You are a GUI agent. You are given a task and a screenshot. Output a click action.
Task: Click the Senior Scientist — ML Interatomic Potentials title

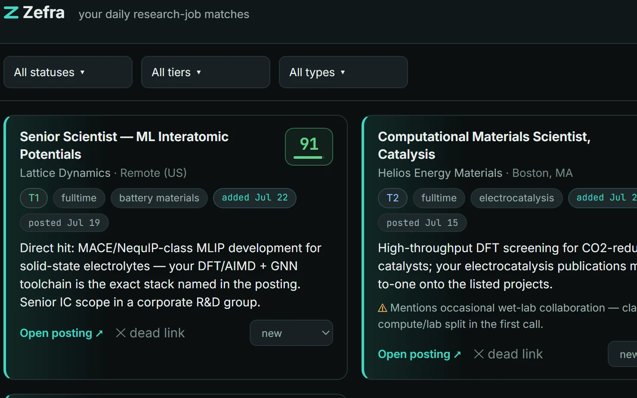coord(124,145)
